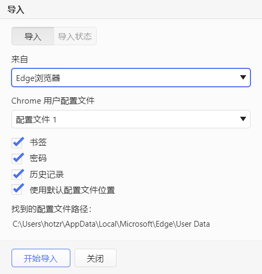Image resolution: width=262 pixels, height=274 pixels.
Task: Click the Chrome 用户配置文件 label
Action: 53,101
